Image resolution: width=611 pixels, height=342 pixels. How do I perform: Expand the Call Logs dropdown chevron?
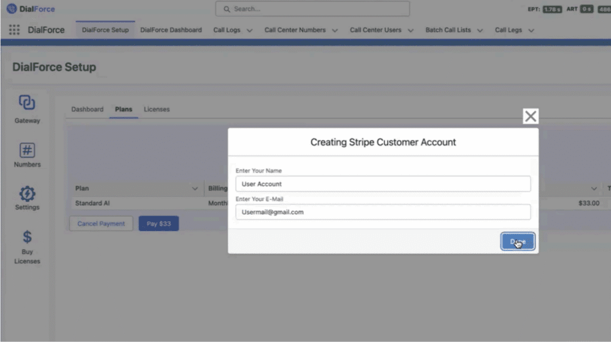pyautogui.click(x=249, y=30)
